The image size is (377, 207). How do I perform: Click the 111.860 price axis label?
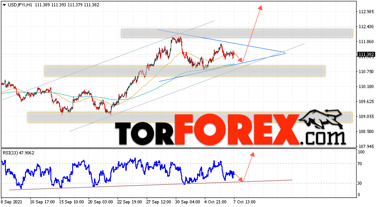(x=366, y=42)
